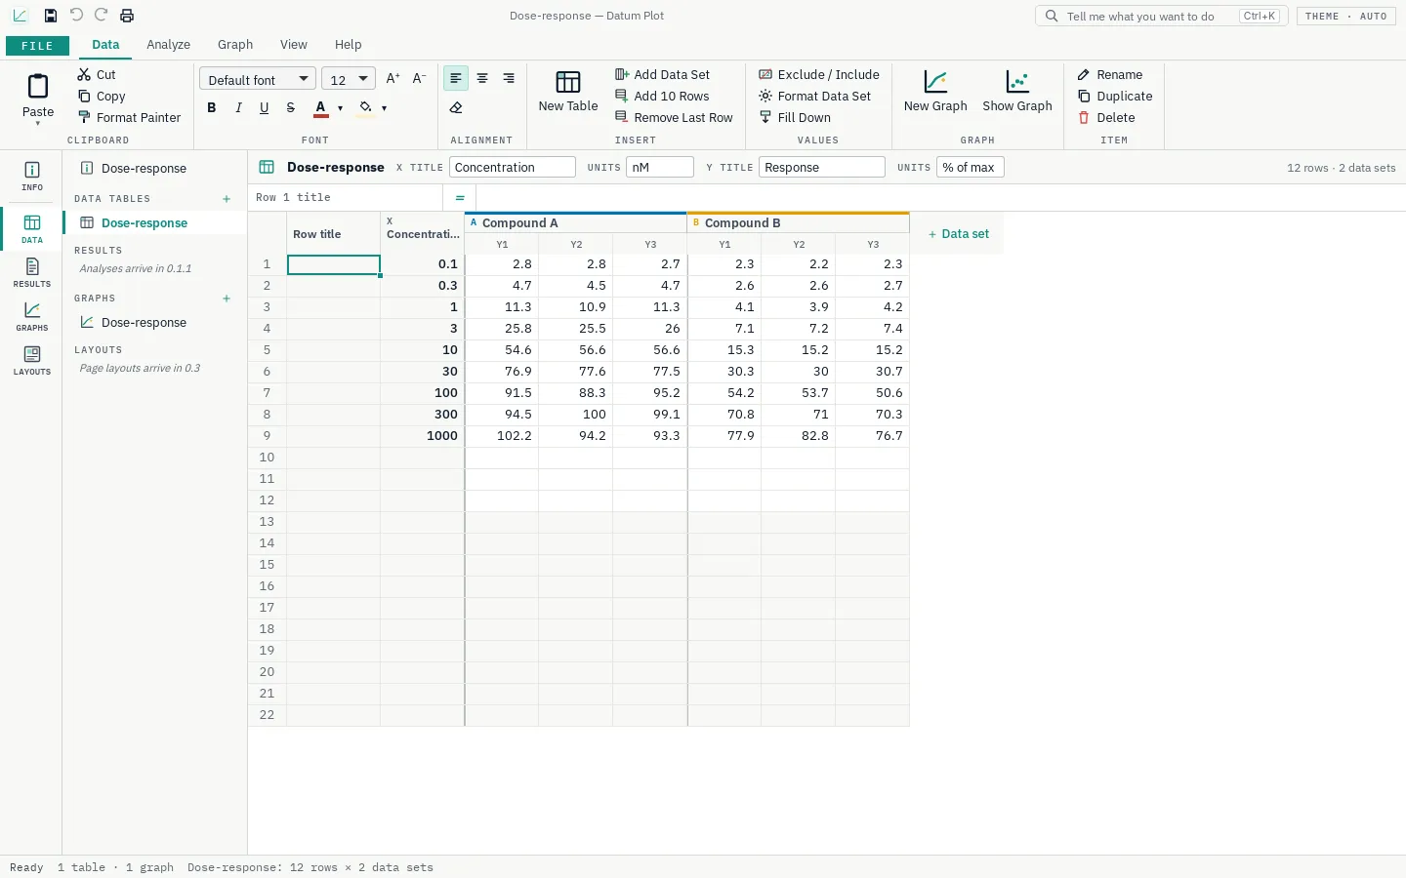Align text to the left
Image resolution: width=1406 pixels, height=878 pixels.
[456, 78]
